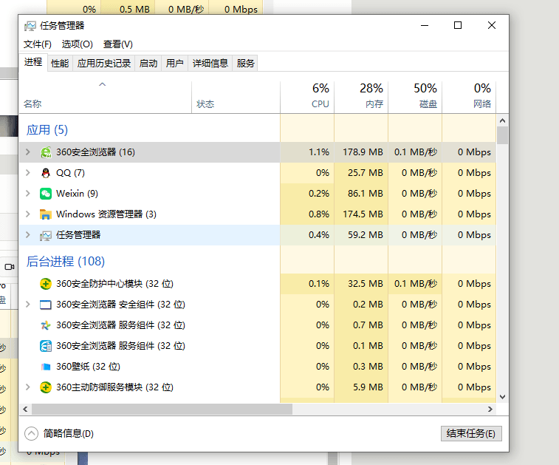Click the 360安全防护中心模块 green plus icon
Image resolution: width=559 pixels, height=465 pixels.
coord(46,284)
